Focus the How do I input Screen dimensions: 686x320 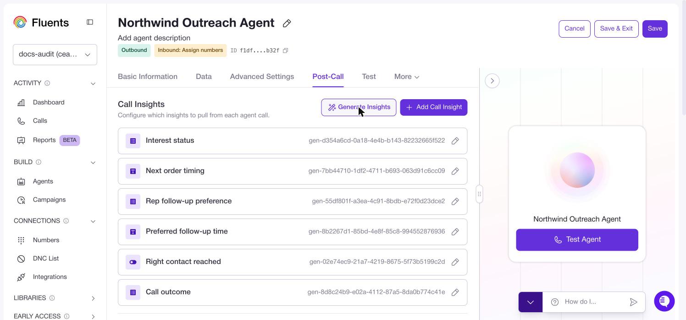point(594,302)
